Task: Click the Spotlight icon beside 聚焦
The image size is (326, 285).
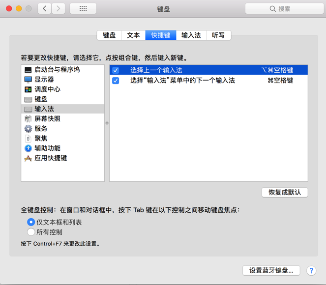Action: (x=28, y=139)
